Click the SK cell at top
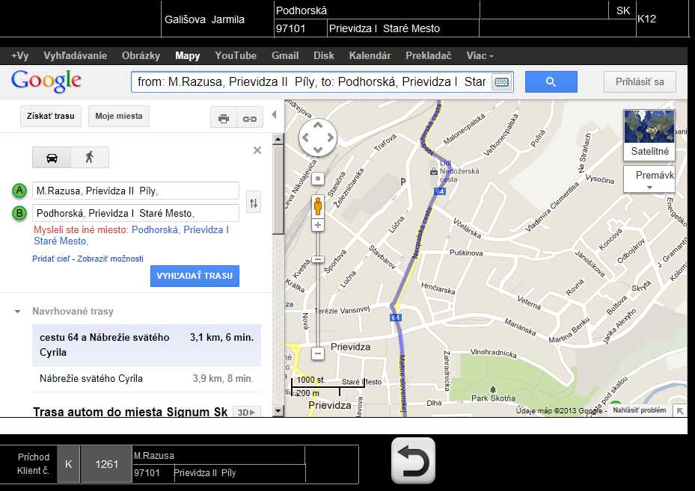Screen dimensions: 695x491 tap(622, 10)
